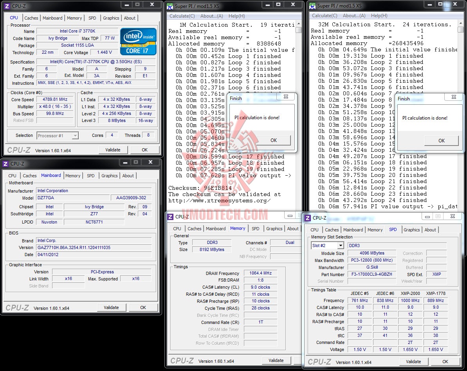Maximize the 32M Super PI window
Image resolution: width=467 pixels, height=371 pixels.
pyautogui.click(x=440, y=4)
